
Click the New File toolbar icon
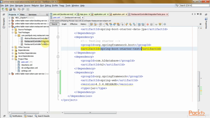pyautogui.click(x=3, y=10)
